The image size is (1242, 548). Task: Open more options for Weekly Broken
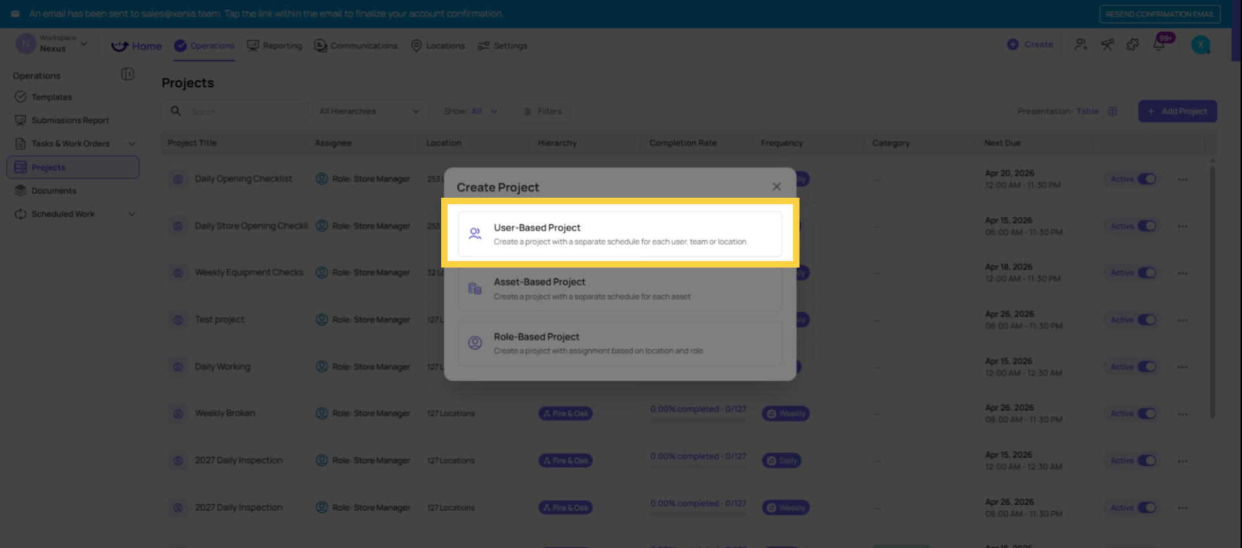click(1182, 414)
